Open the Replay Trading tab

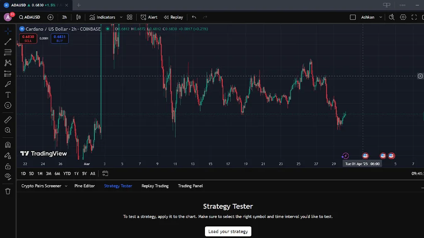click(155, 186)
